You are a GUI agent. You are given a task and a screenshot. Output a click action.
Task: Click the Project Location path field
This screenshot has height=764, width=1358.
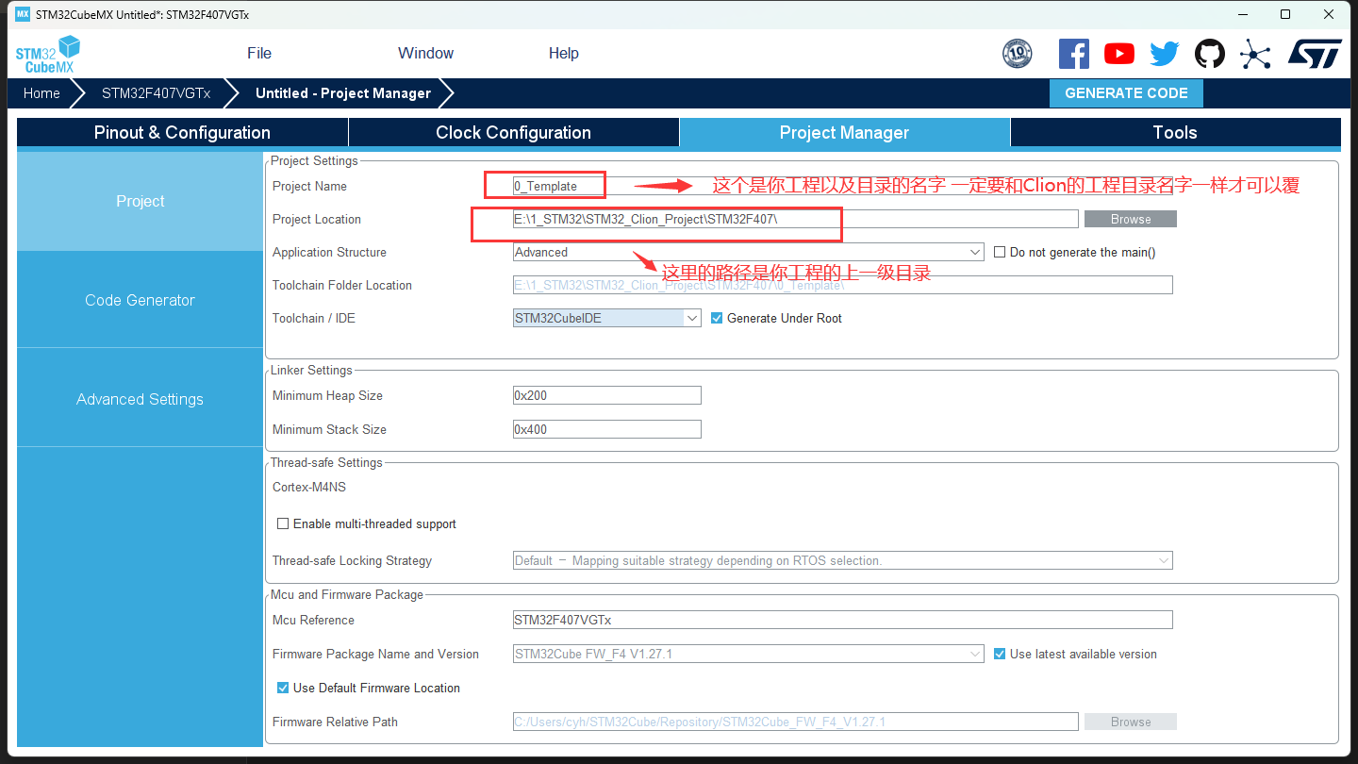(x=796, y=219)
